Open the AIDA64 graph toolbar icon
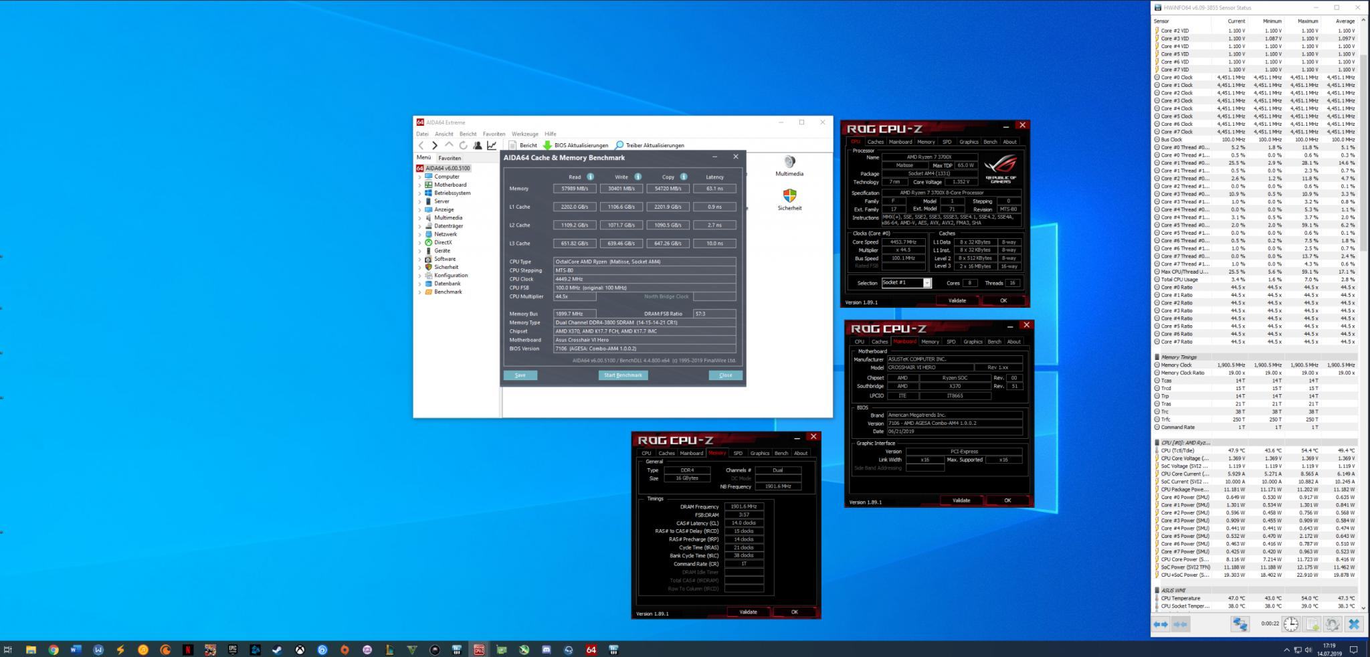 pos(492,145)
